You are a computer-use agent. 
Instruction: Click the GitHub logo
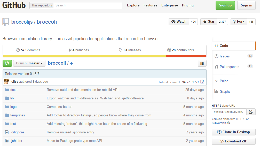point(14,5)
